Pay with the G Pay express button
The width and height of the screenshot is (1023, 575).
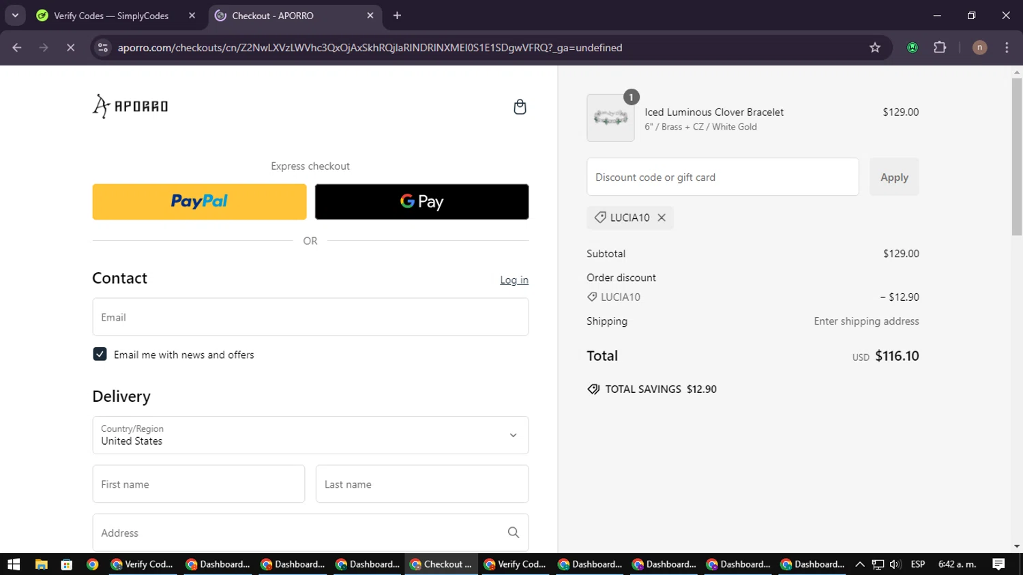[421, 202]
